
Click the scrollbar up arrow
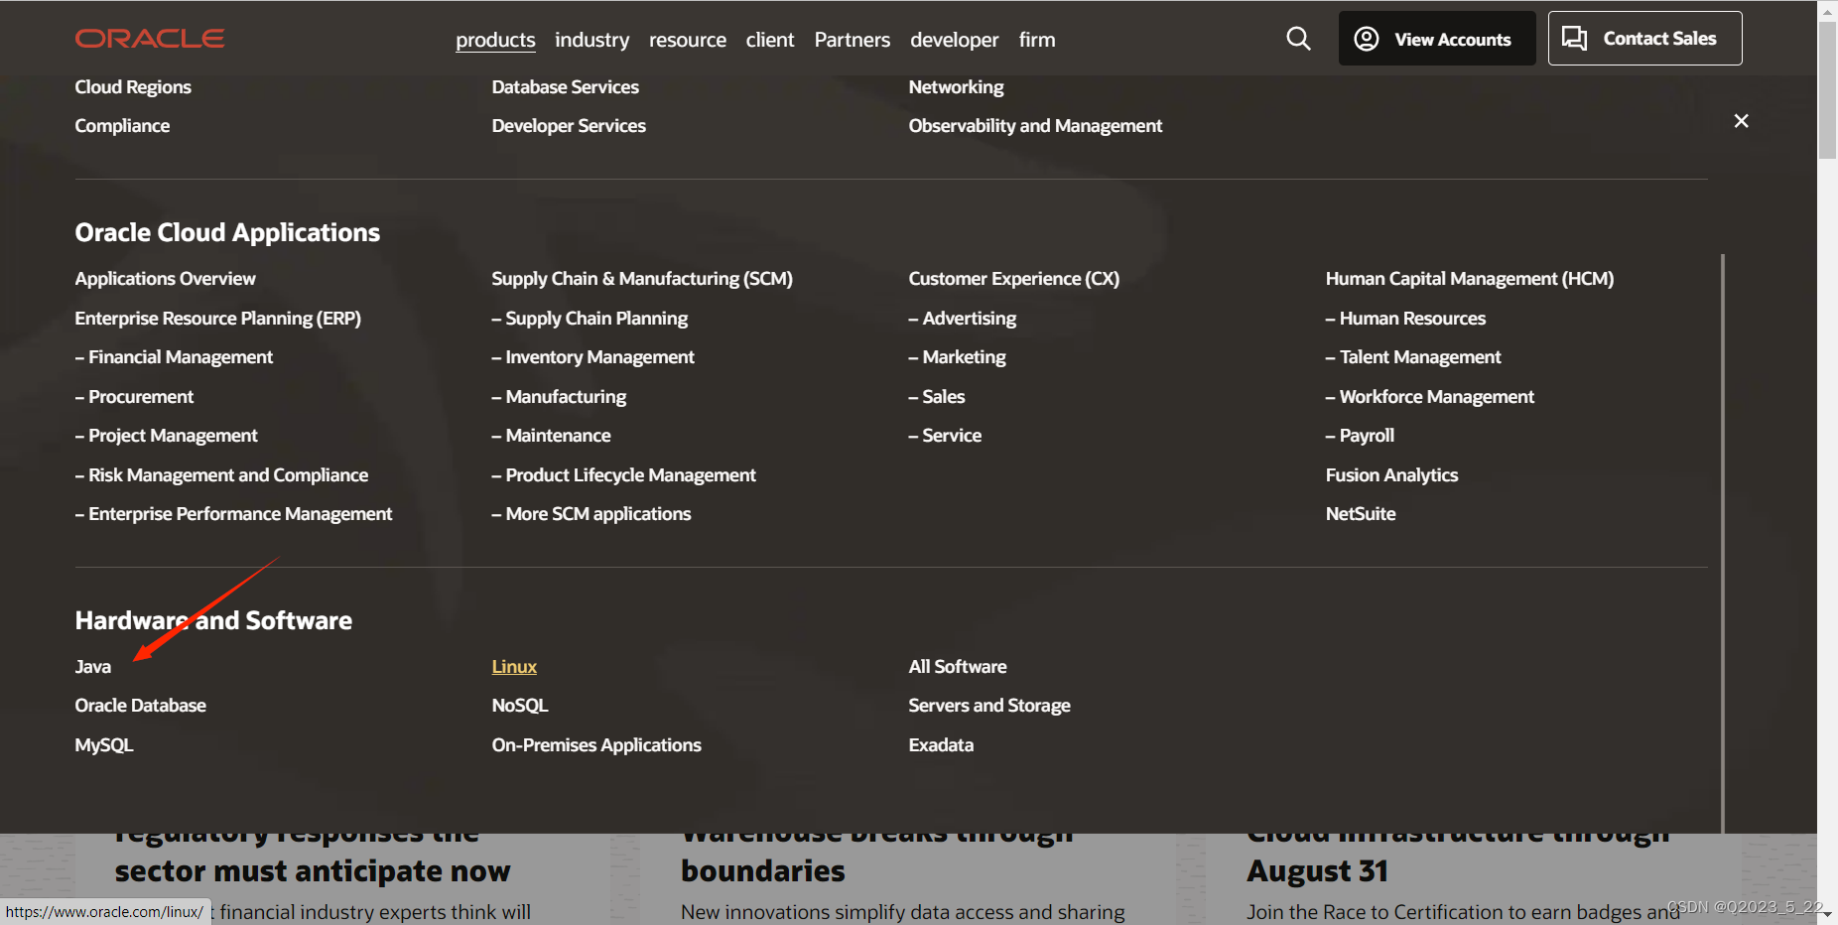pyautogui.click(x=1827, y=11)
